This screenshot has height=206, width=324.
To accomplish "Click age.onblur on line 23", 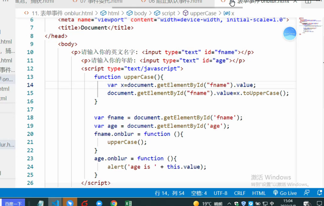I will (x=110, y=159).
